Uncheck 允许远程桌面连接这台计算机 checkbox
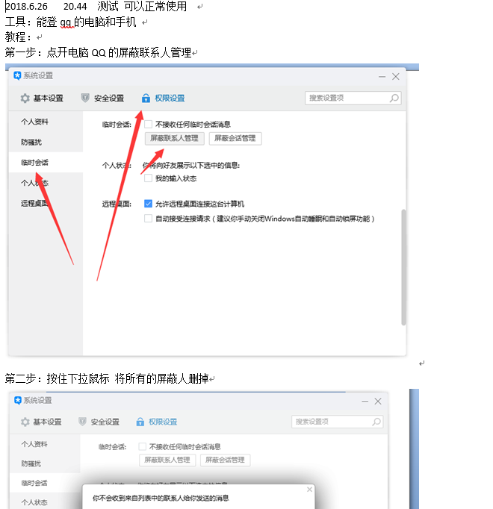The image size is (493, 509). click(148, 204)
